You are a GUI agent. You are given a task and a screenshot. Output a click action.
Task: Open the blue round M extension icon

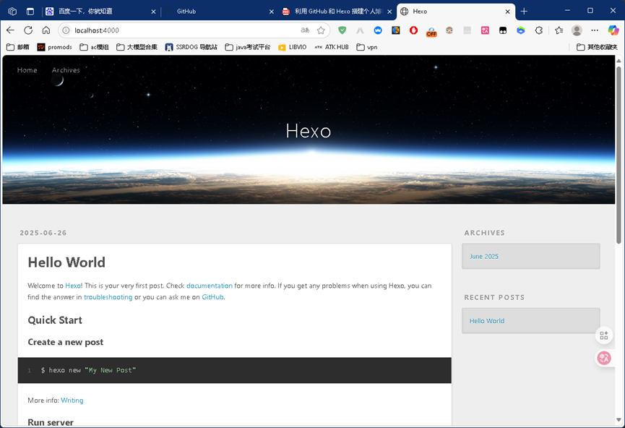[378, 30]
